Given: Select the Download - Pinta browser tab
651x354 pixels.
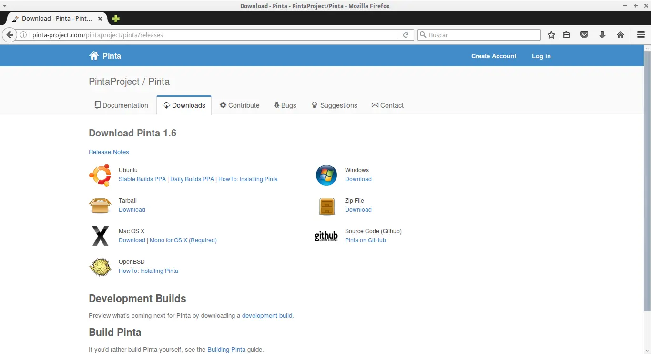Looking at the screenshot, I should click(57, 19).
